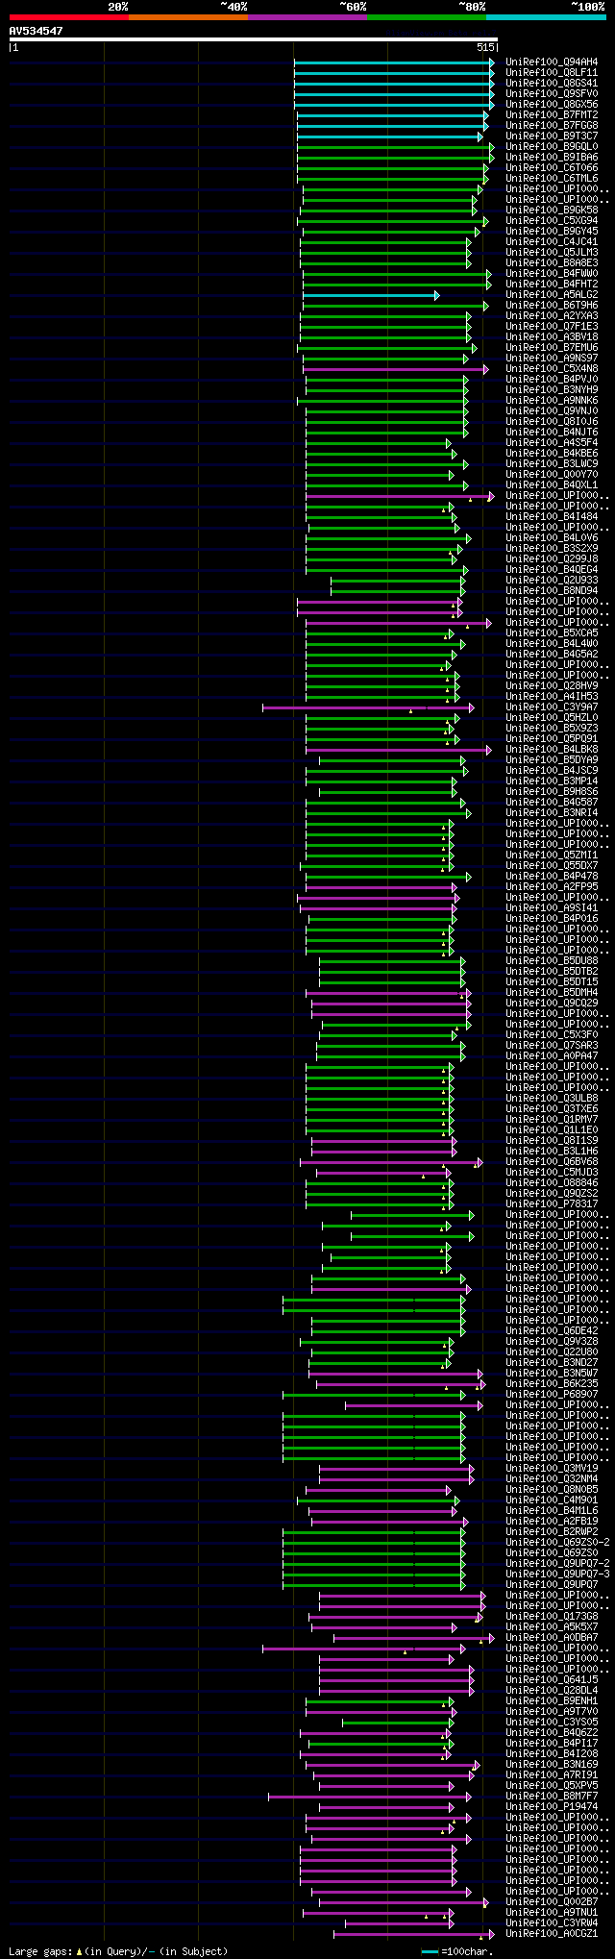The height and width of the screenshot is (1959, 615).
Task: Click label UniRef100_B7FGG8
Action: (552, 126)
